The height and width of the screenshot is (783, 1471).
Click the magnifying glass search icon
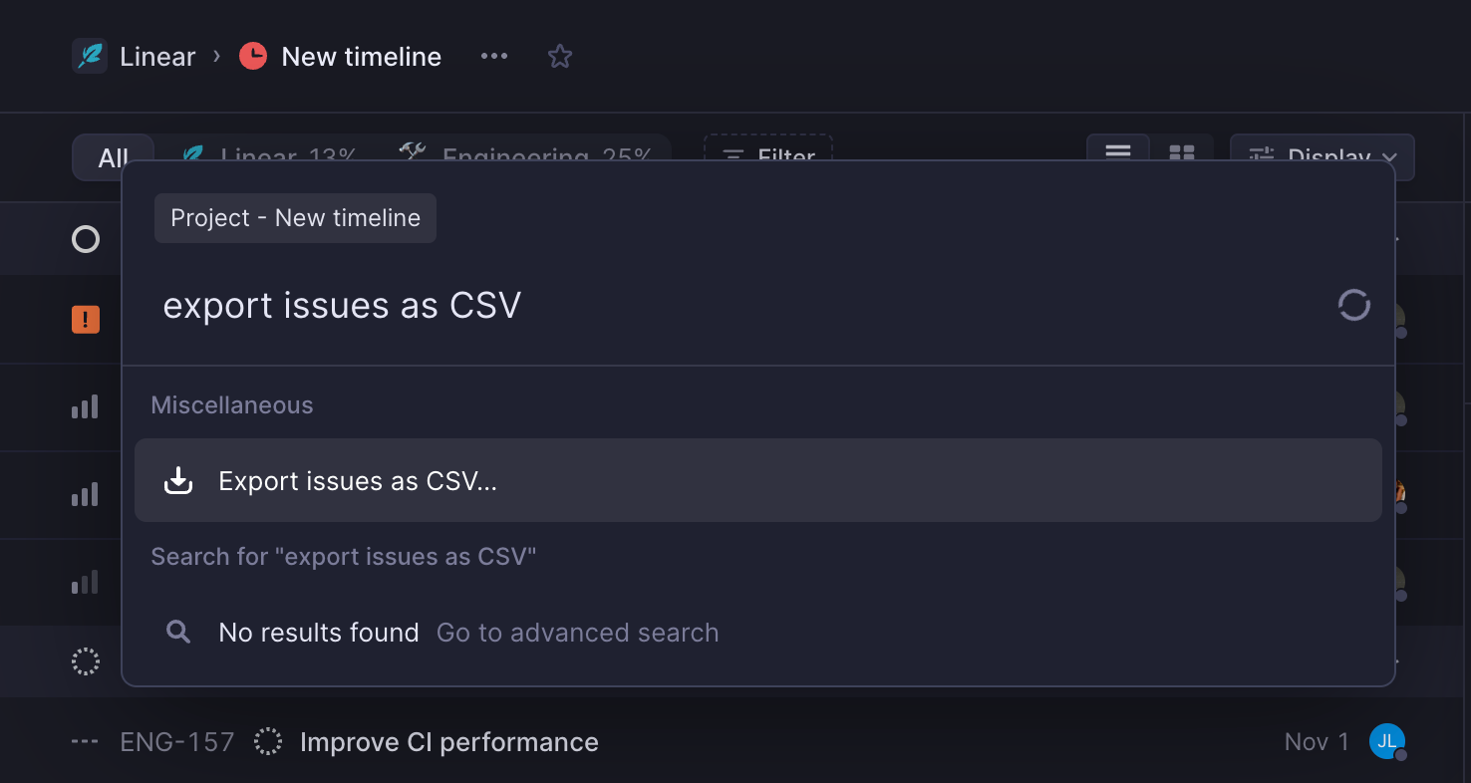(178, 632)
